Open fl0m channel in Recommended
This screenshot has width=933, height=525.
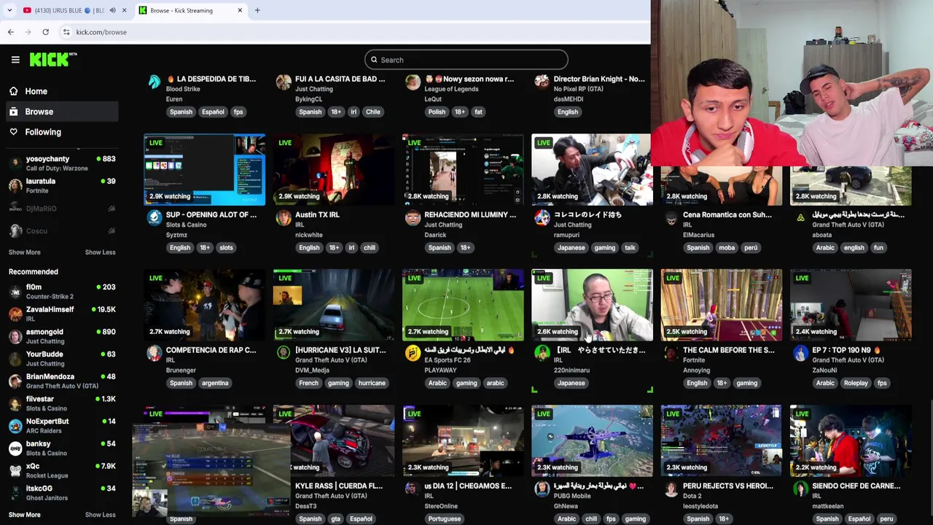pyautogui.click(x=61, y=292)
